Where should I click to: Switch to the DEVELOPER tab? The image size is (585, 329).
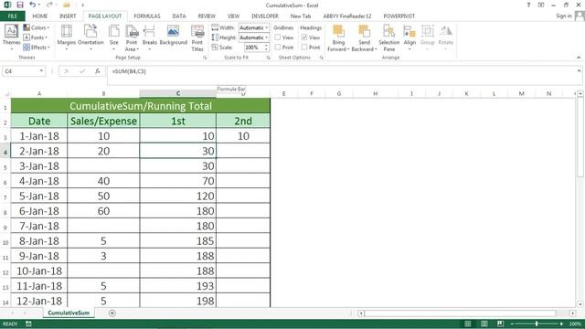click(x=265, y=16)
